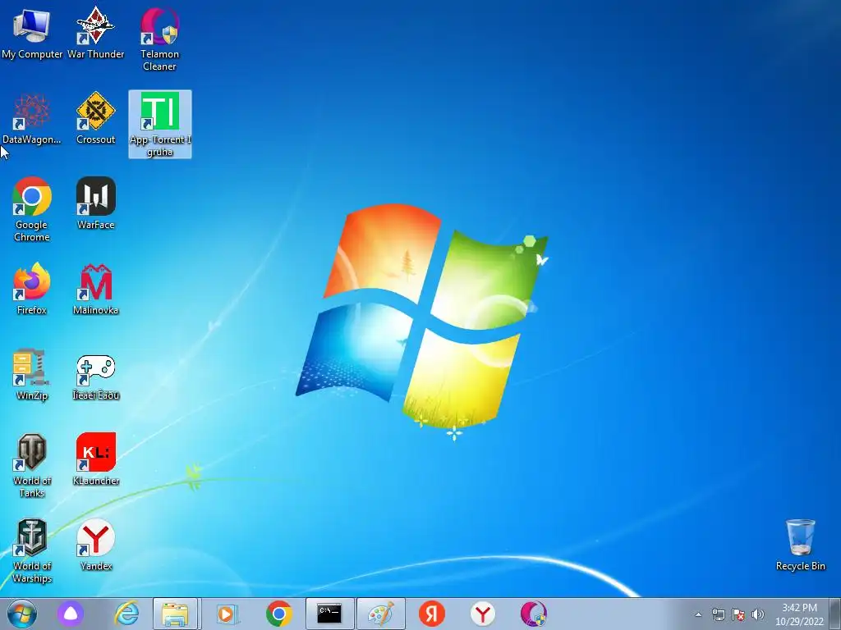Open the Yandex Browser Y taskbar icon
The image size is (841, 630).
tap(483, 614)
